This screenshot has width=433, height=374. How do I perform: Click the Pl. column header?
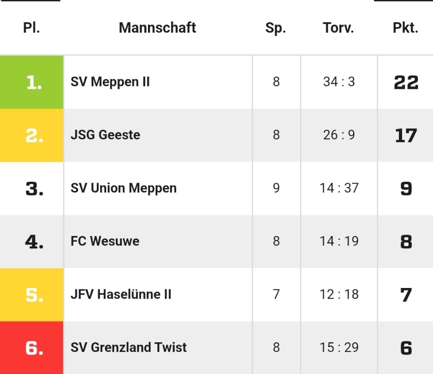pos(31,28)
